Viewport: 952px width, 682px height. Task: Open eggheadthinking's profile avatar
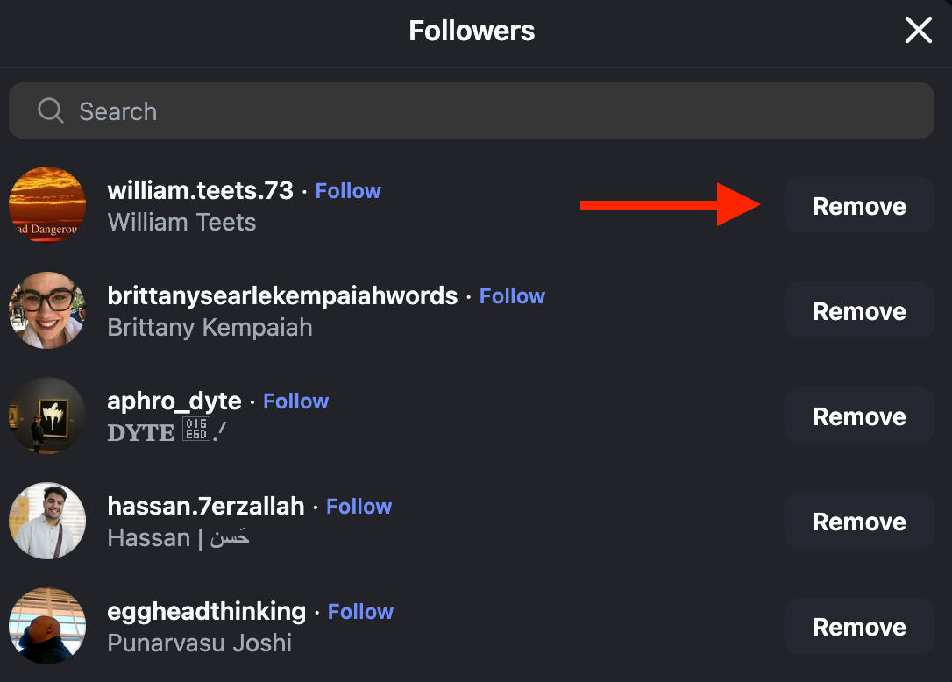[47, 626]
